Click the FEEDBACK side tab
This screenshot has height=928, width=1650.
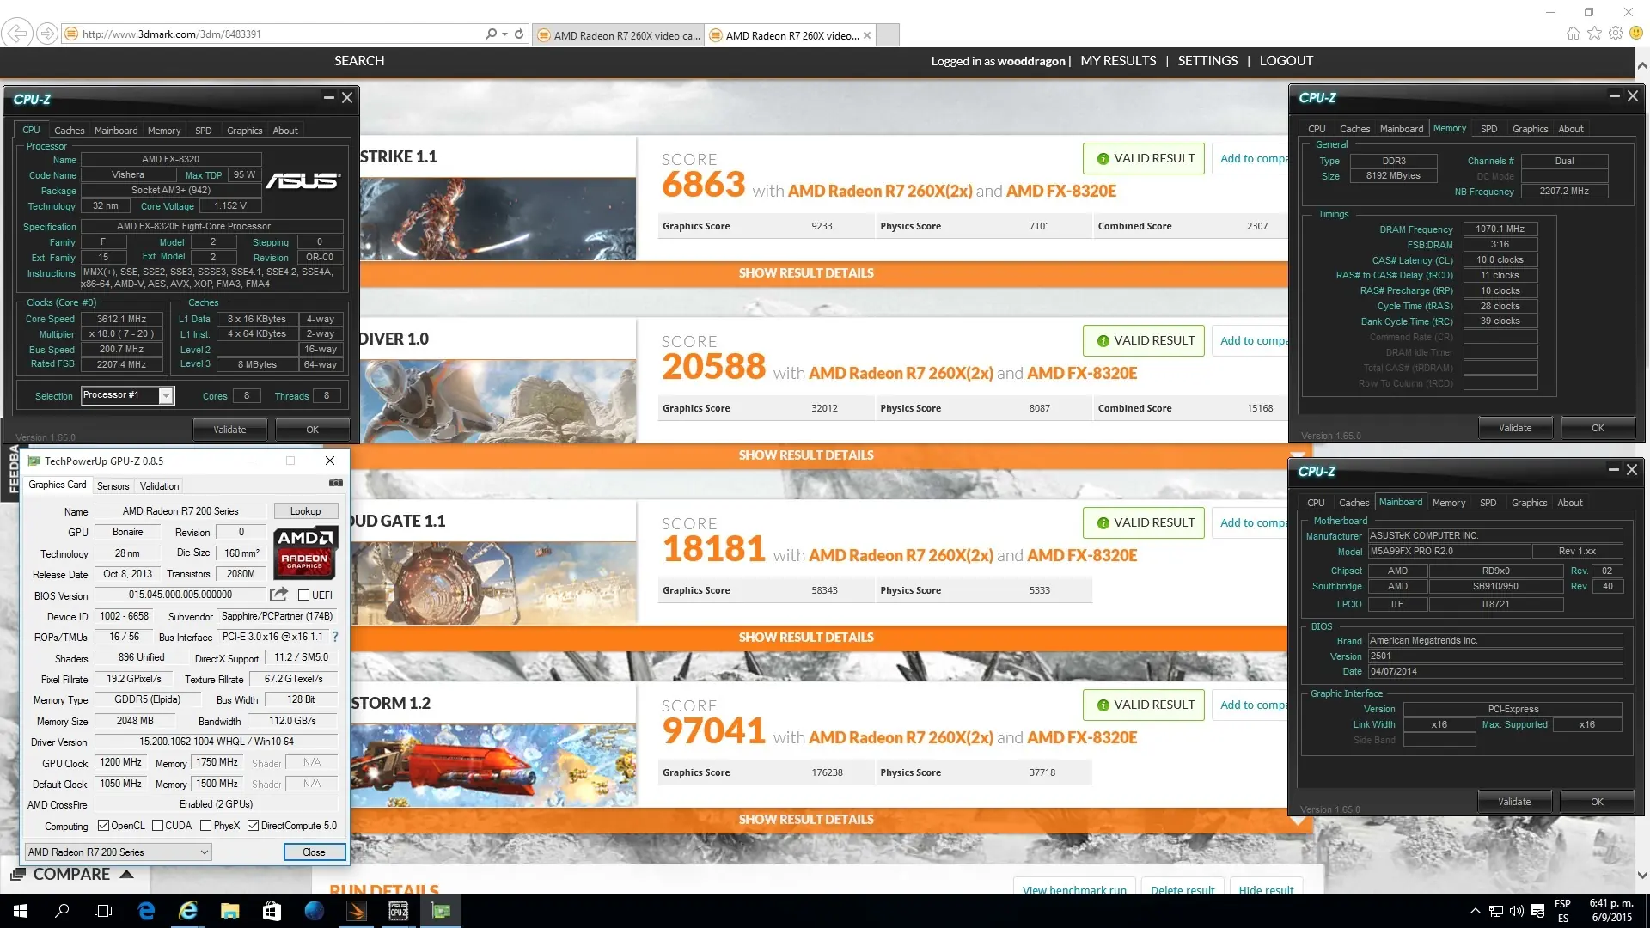13,470
